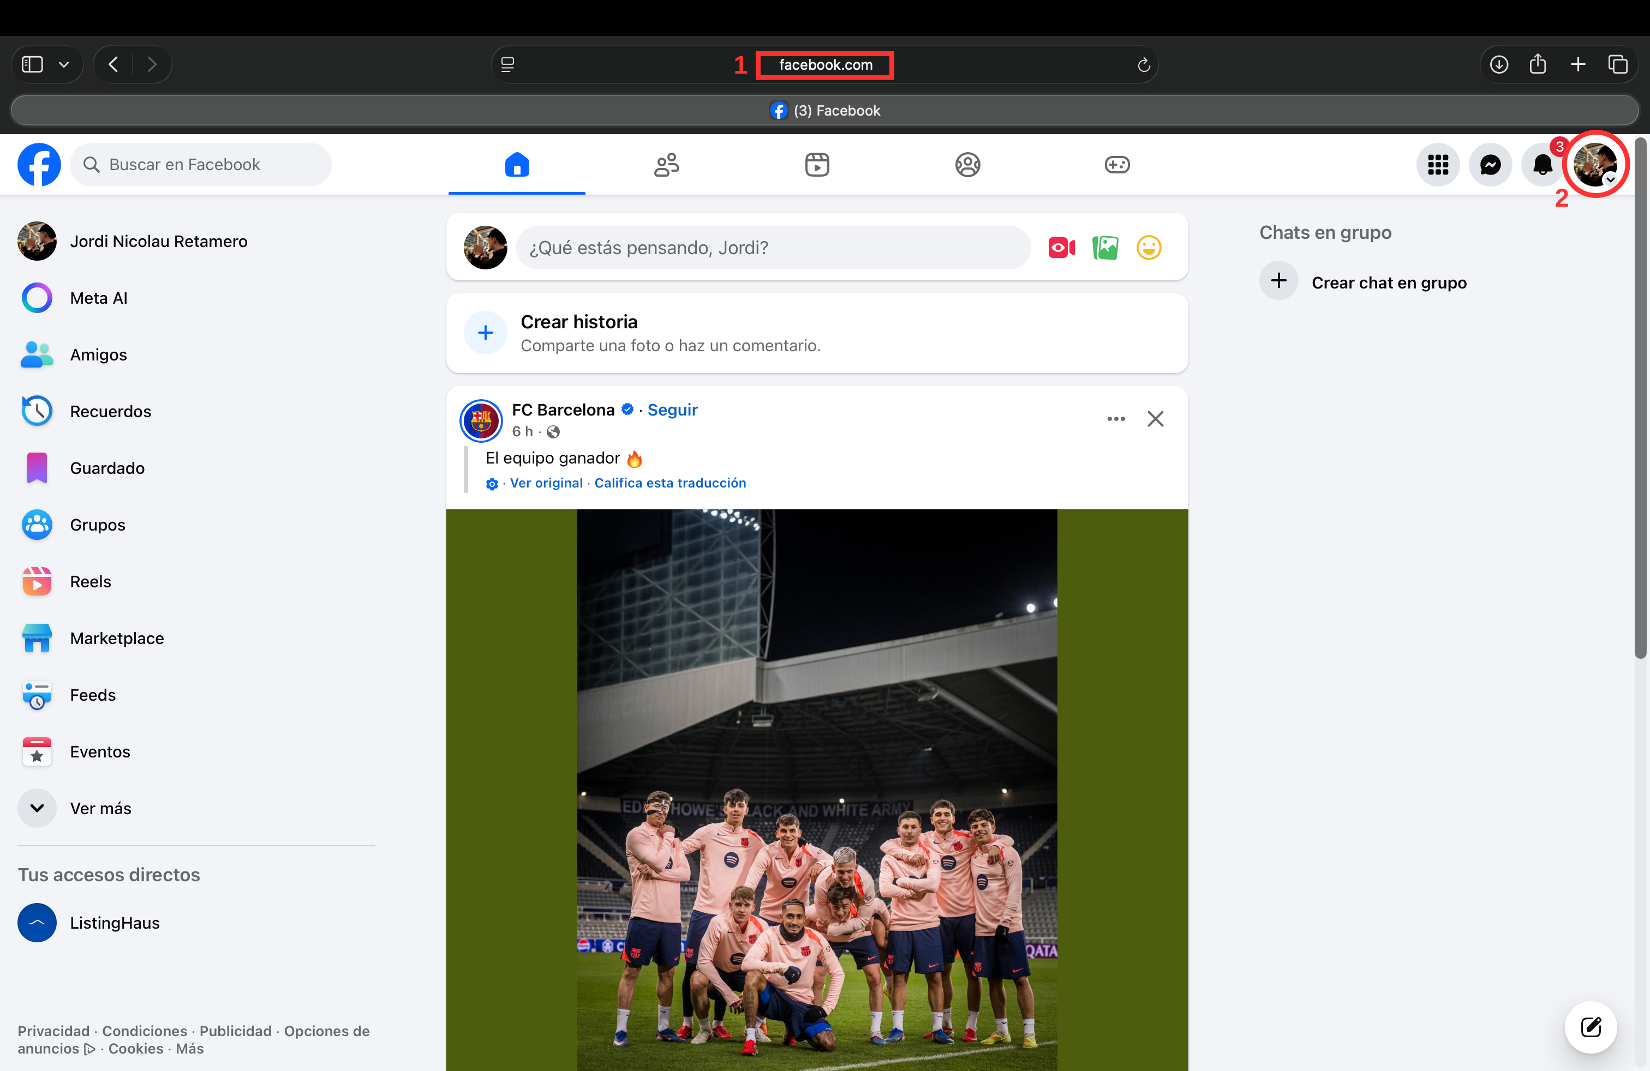
Task: Click the new message pencil icon
Action: pos(1591,1027)
